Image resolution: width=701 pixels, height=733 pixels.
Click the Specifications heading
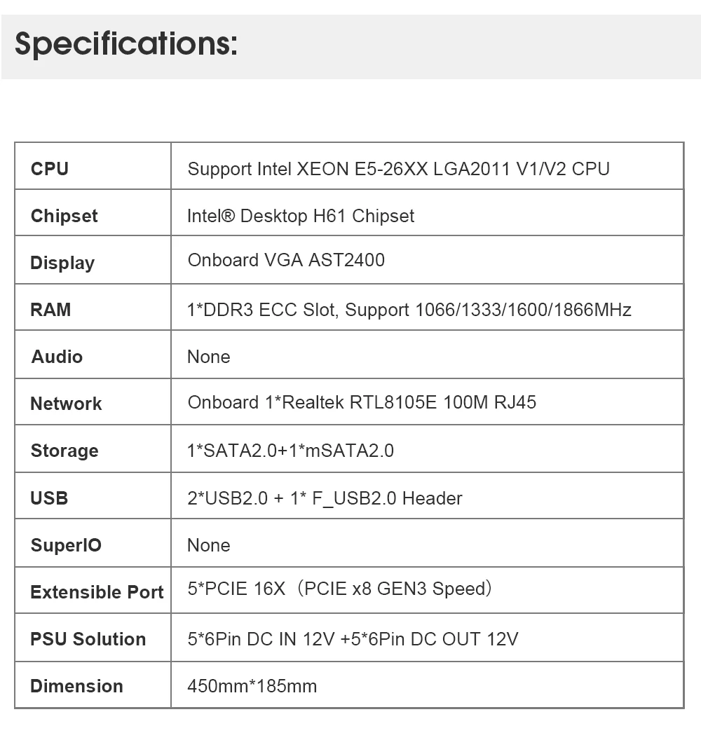(126, 44)
